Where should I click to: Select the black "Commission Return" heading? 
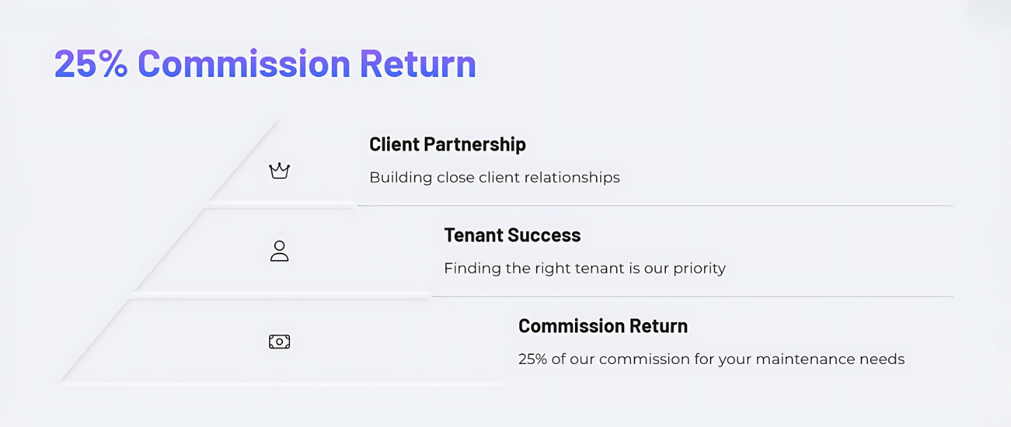click(602, 326)
